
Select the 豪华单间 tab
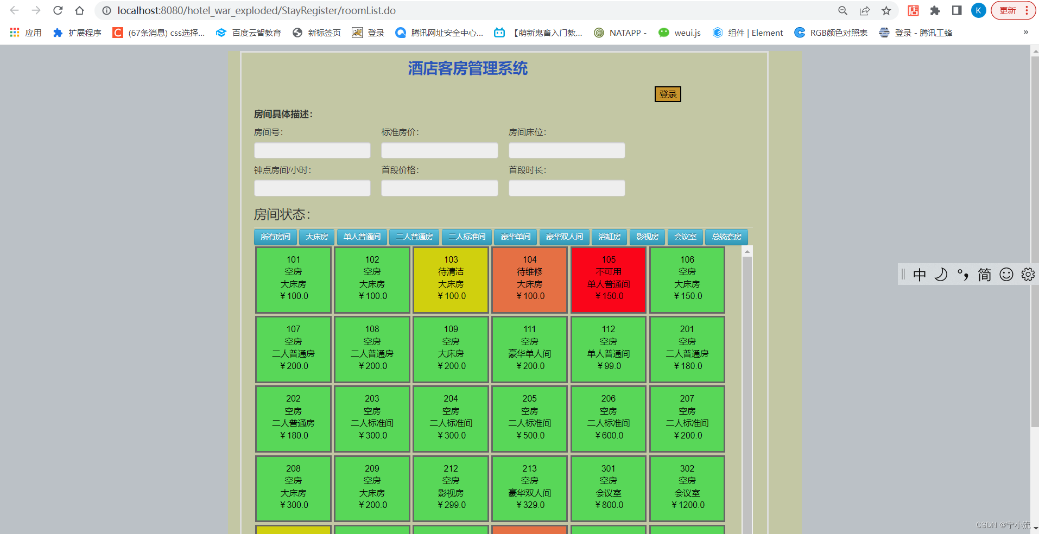(x=516, y=237)
